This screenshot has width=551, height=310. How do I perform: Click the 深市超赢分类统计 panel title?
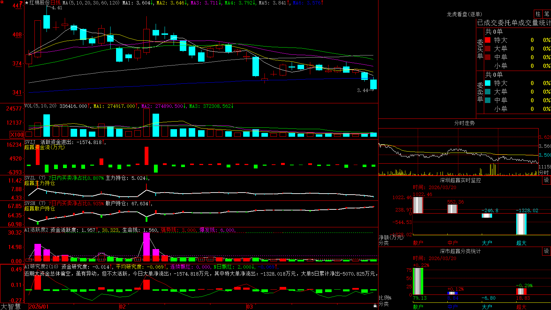[460, 251]
